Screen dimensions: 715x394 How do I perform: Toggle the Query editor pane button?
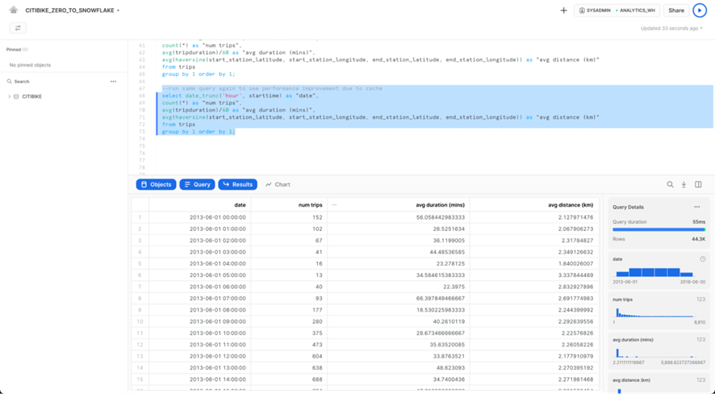[197, 185]
